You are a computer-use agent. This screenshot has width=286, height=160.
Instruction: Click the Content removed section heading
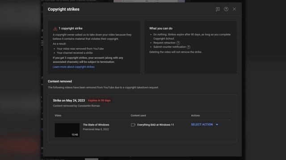tap(59, 81)
